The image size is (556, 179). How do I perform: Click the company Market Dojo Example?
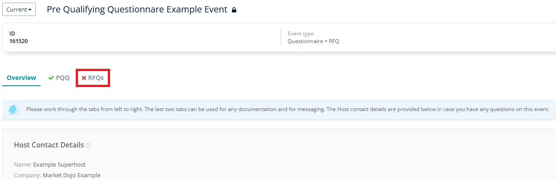click(x=71, y=175)
